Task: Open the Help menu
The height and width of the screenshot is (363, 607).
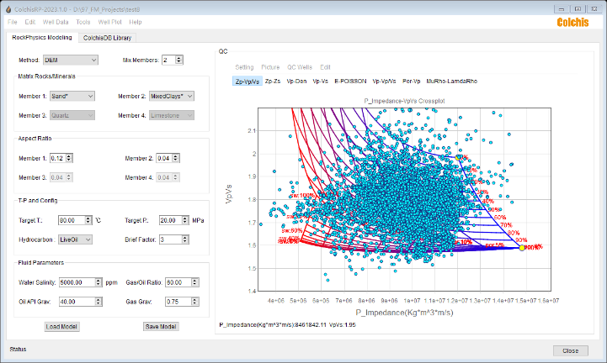Action: (x=135, y=22)
